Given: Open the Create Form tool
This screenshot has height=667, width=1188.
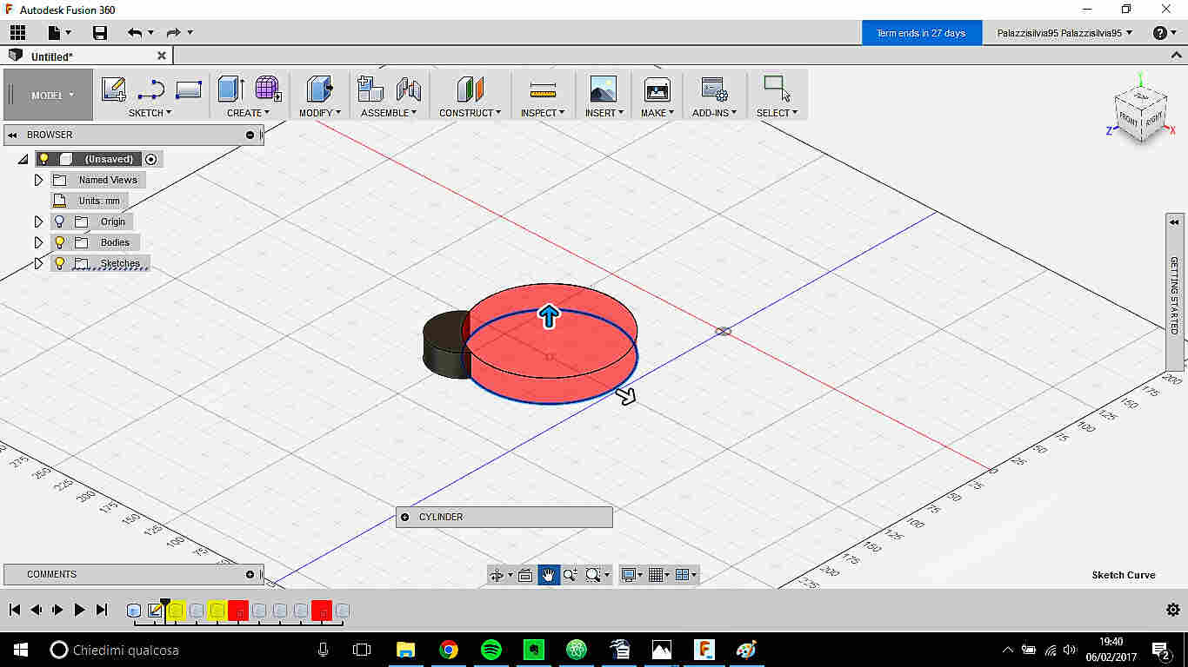Looking at the screenshot, I should pos(268,89).
